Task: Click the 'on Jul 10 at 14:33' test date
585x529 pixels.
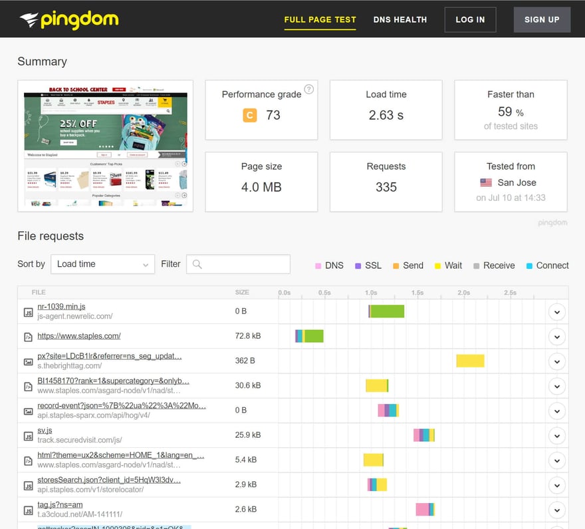Action: (511, 198)
